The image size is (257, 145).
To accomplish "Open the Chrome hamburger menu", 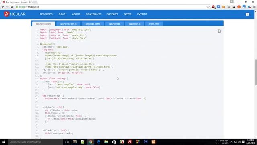I will 254,7.
